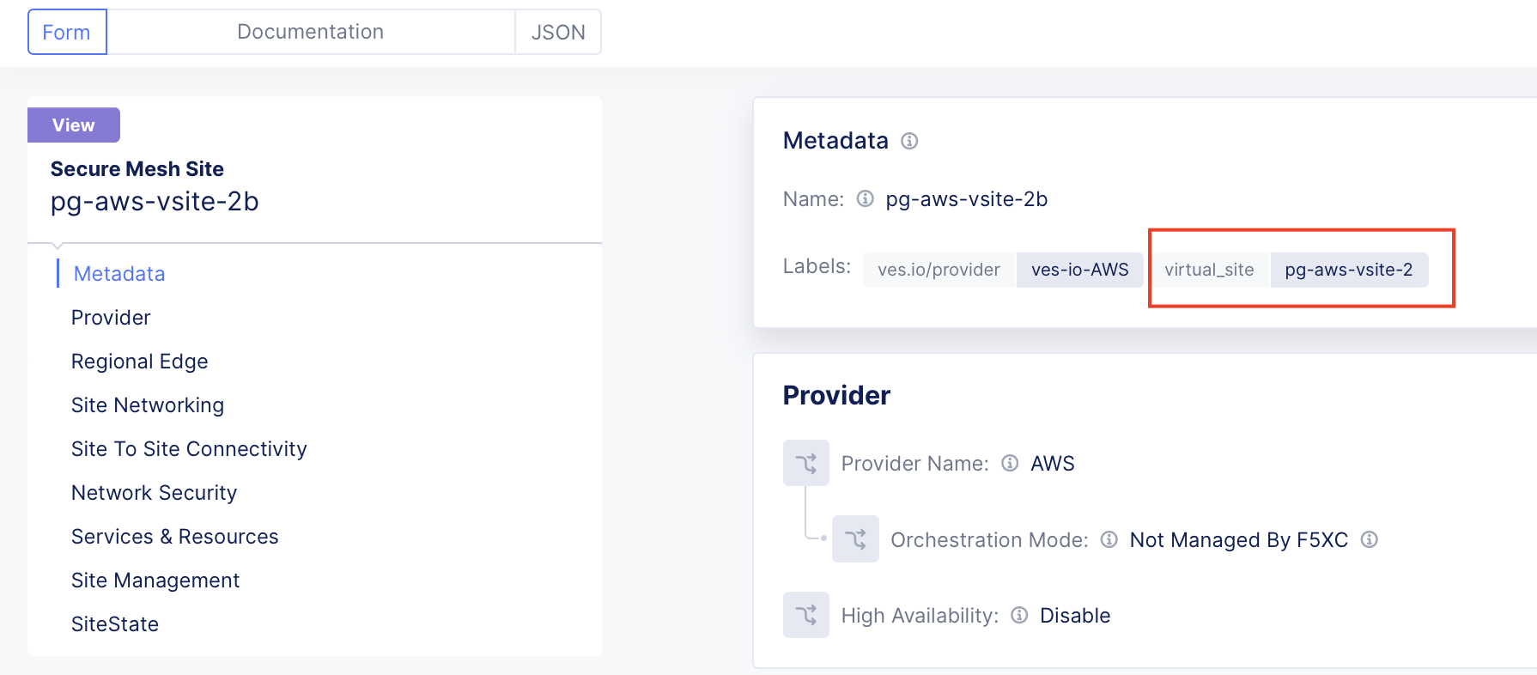Click the purple View badge
1537x675 pixels.
pos(74,125)
